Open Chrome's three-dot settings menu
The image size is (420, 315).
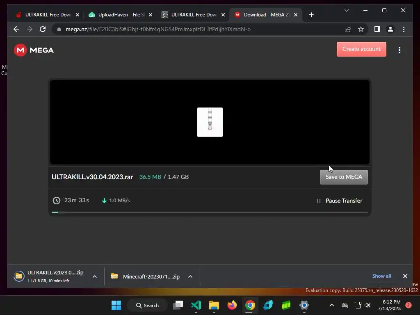tap(404, 29)
